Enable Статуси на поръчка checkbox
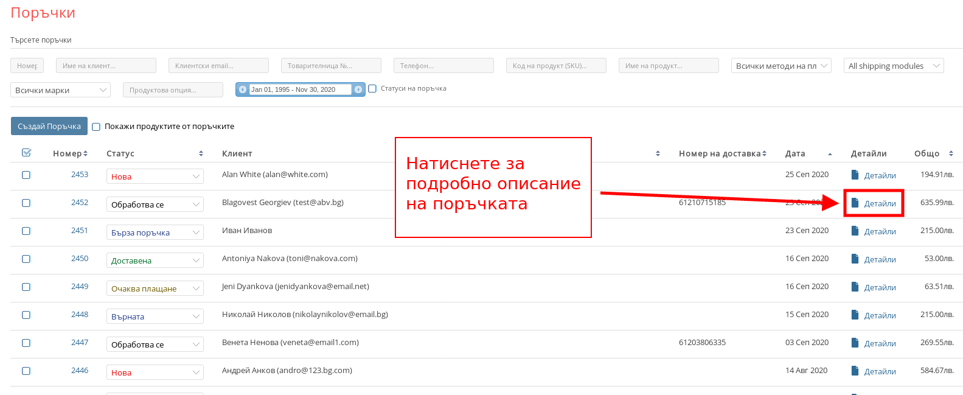963x395 pixels. [372, 89]
